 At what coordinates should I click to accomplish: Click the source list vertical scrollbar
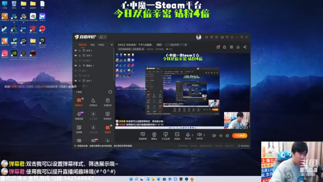114,64
